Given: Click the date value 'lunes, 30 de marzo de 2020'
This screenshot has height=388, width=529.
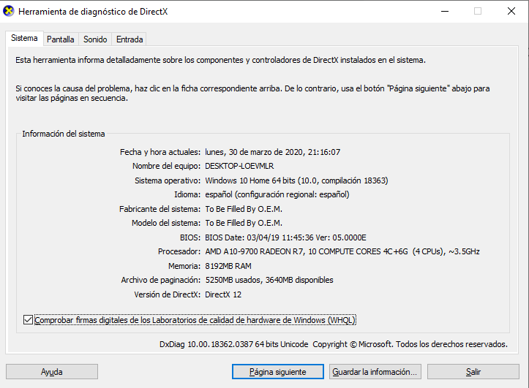Looking at the screenshot, I should tap(273, 152).
